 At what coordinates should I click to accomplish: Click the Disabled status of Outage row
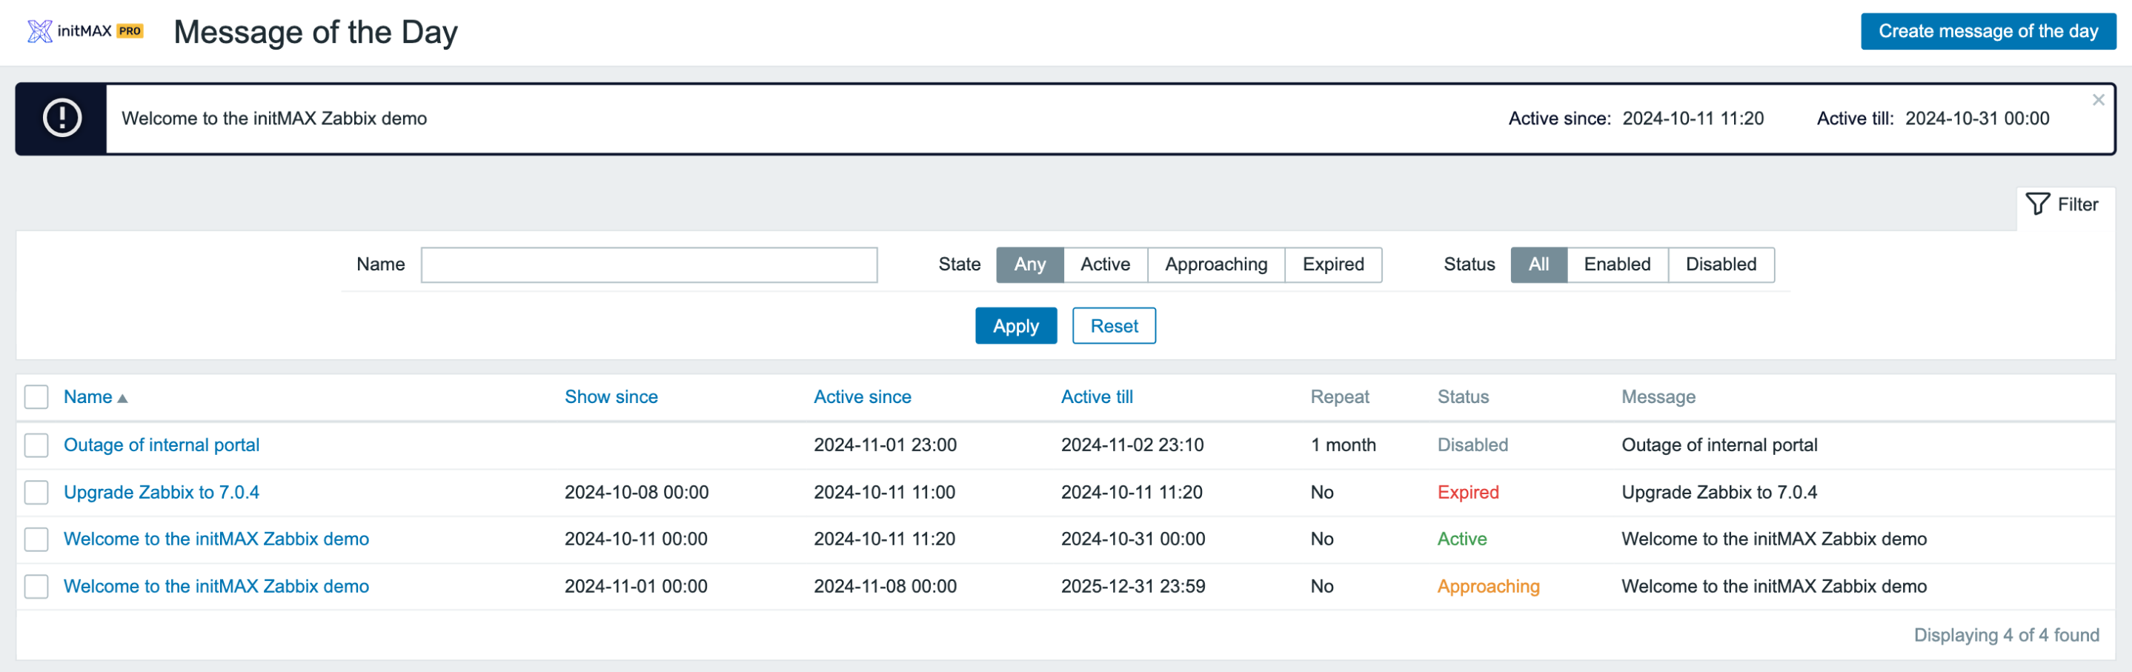coord(1472,445)
